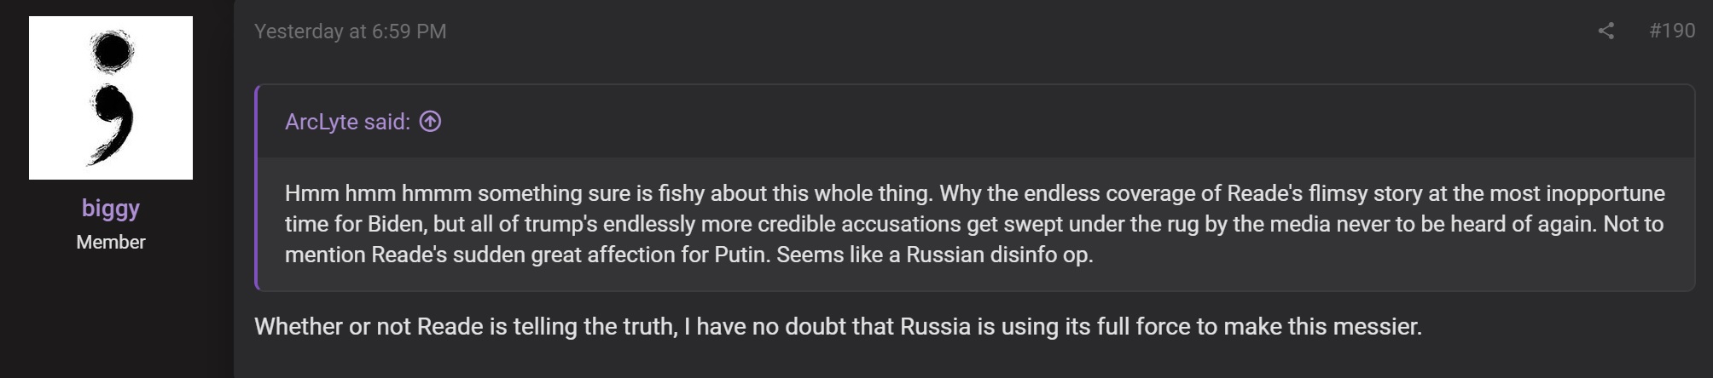
Task: Click the purple left border of the quote
Action: click(x=257, y=187)
